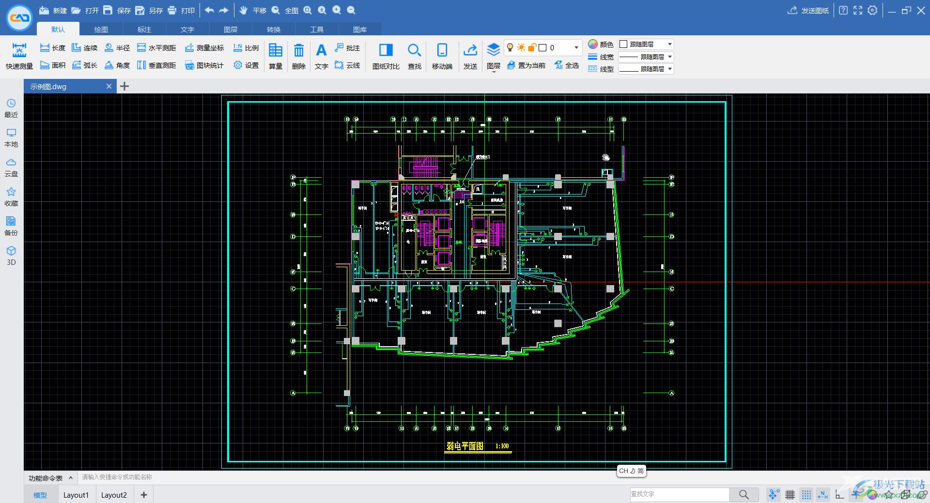The height and width of the screenshot is (503, 930).
Task: Select the 面积 area measurement tool
Action: pos(53,65)
